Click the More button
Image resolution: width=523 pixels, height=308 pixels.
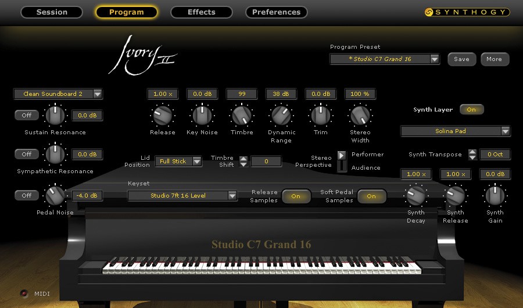click(x=494, y=59)
